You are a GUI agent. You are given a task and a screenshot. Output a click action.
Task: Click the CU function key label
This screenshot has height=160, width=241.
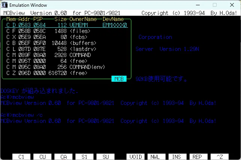click(42, 157)
